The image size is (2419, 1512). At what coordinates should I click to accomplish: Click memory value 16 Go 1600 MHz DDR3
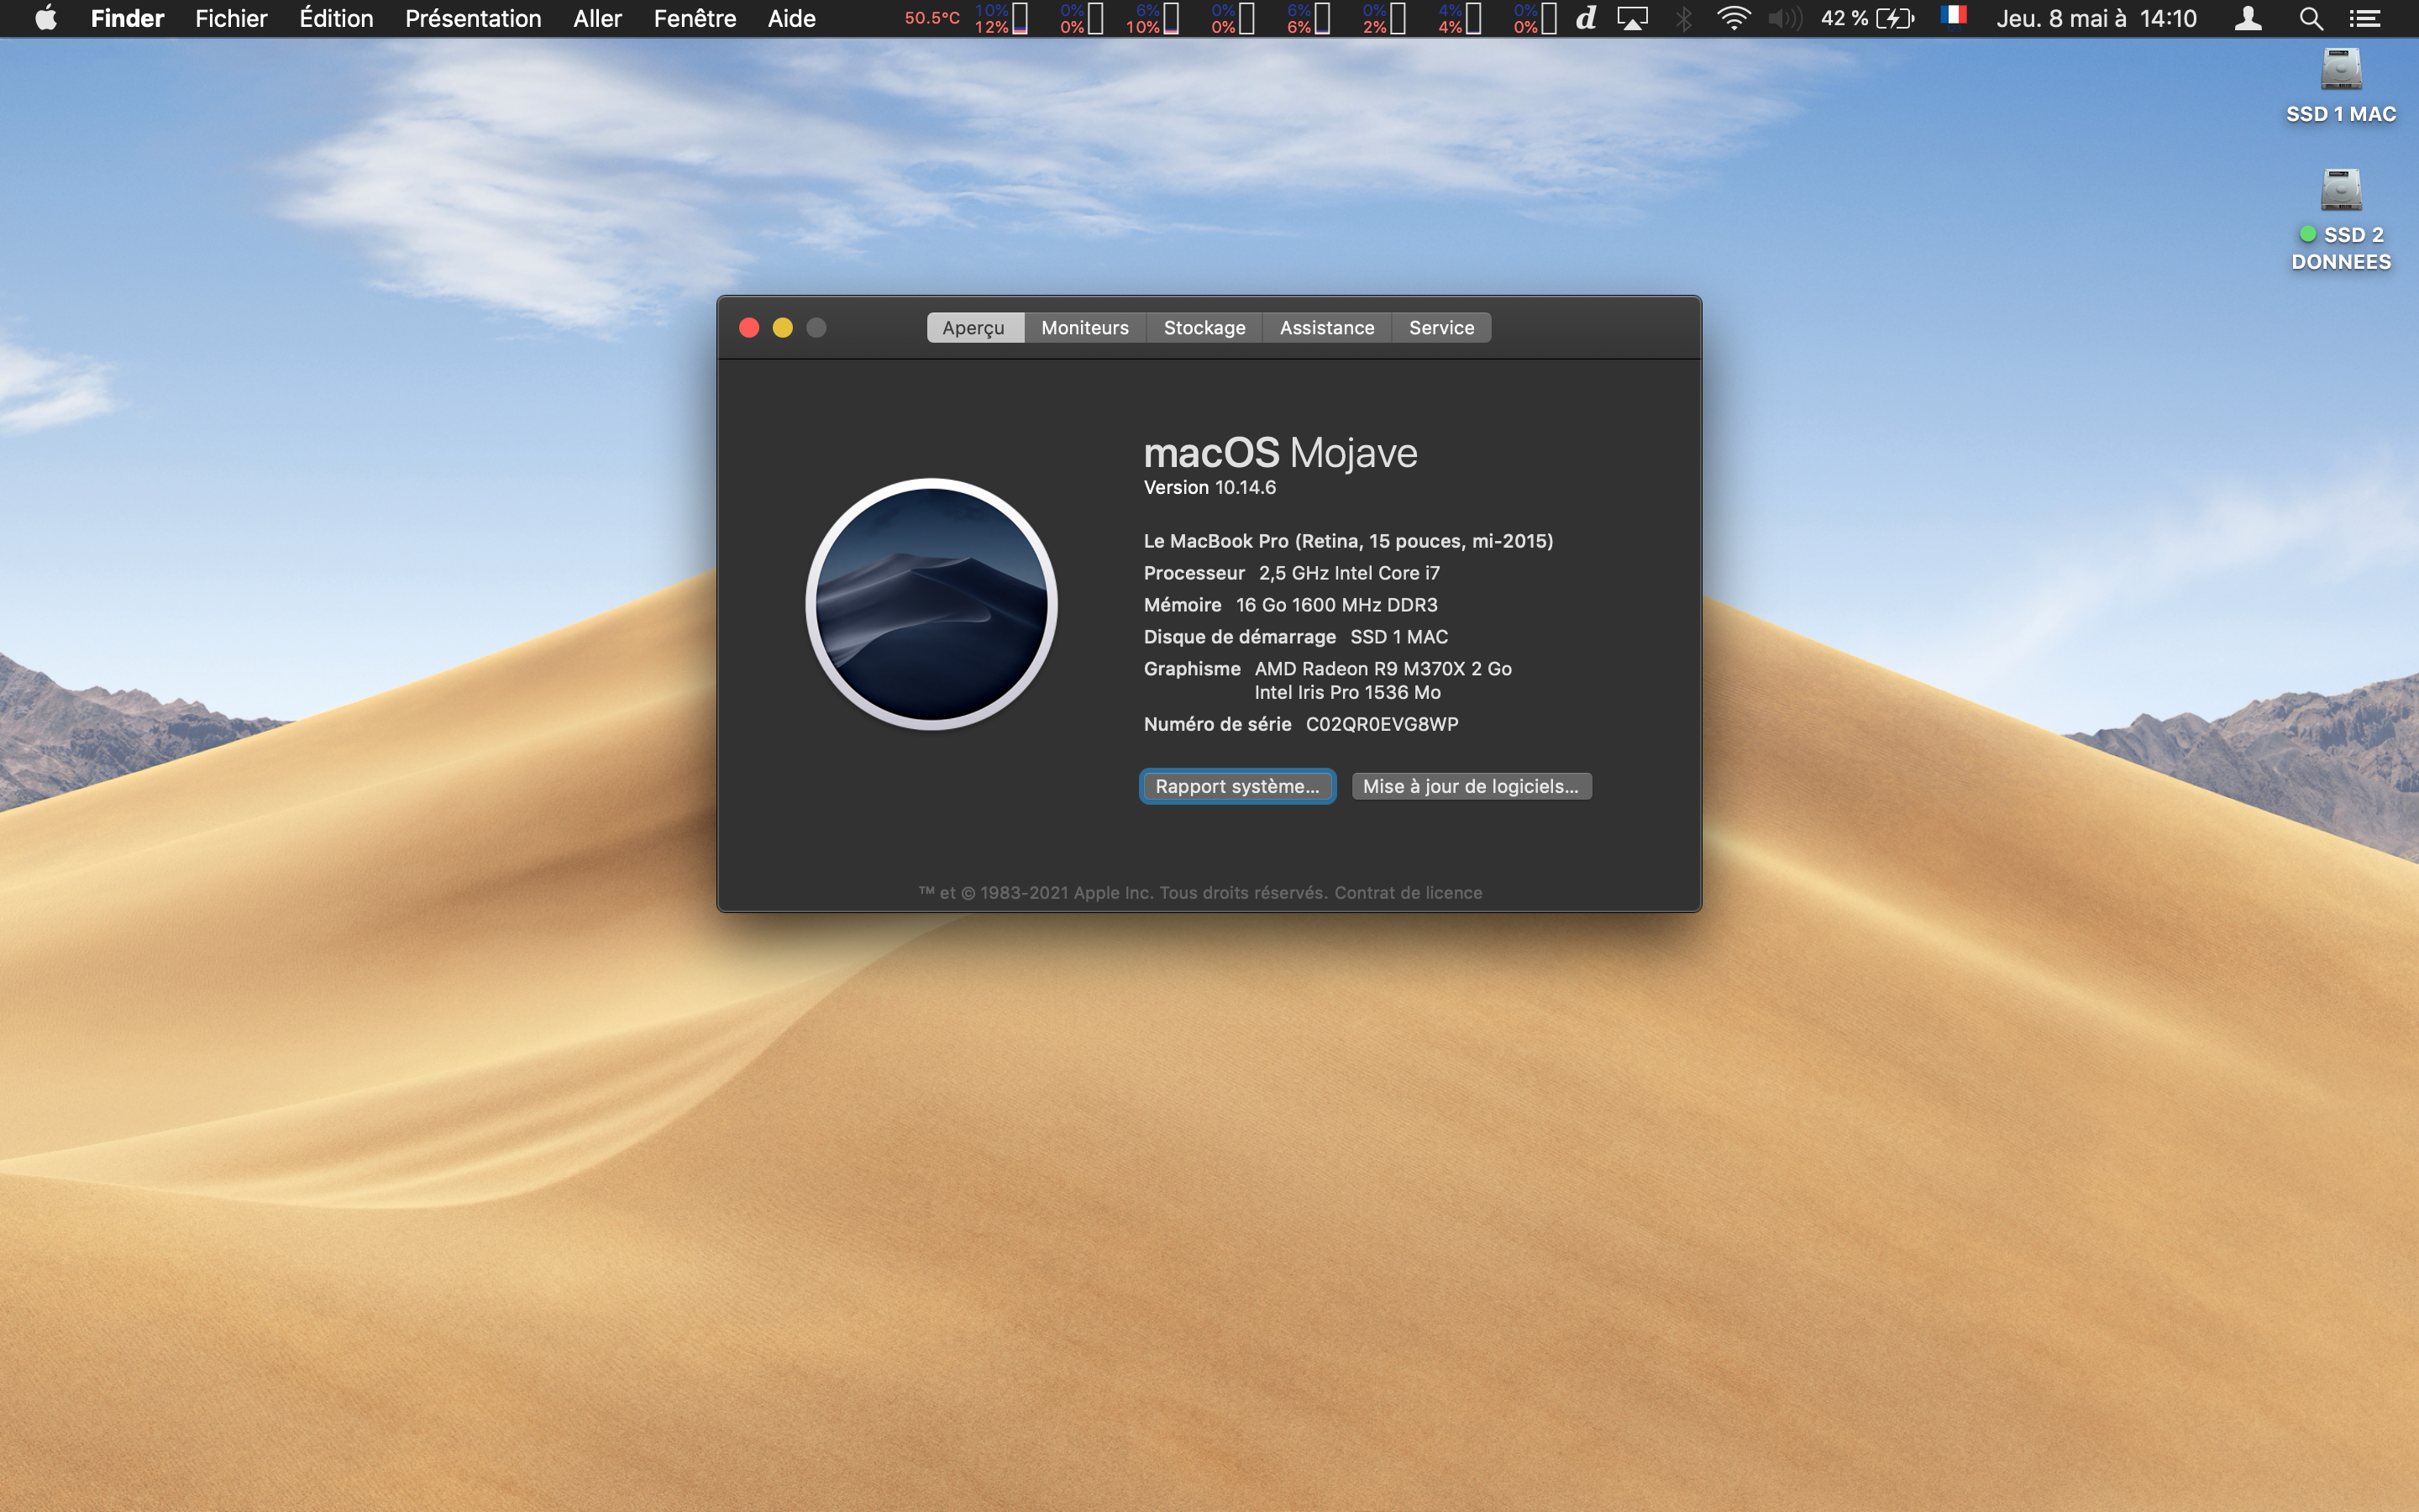(x=1336, y=605)
